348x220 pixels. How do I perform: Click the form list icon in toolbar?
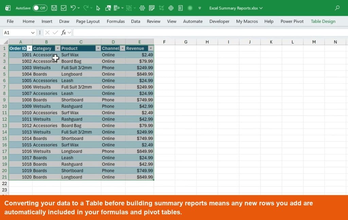pyautogui.click(x=181, y=8)
